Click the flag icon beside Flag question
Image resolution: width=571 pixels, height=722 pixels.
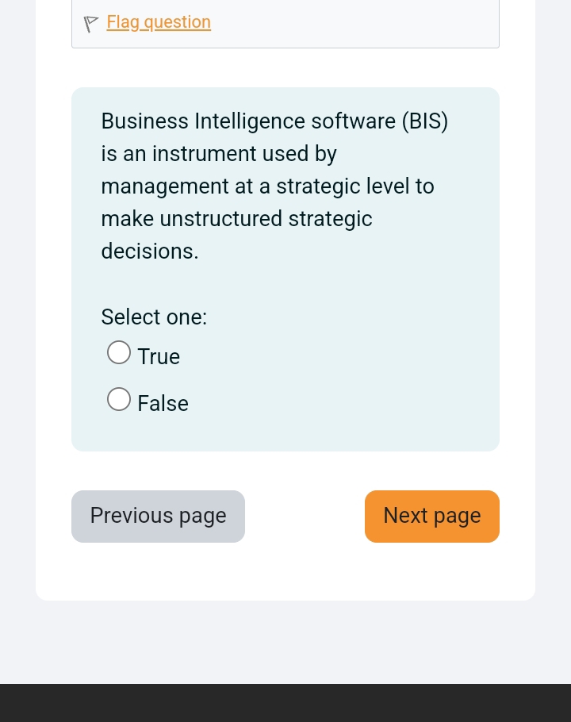(x=91, y=24)
